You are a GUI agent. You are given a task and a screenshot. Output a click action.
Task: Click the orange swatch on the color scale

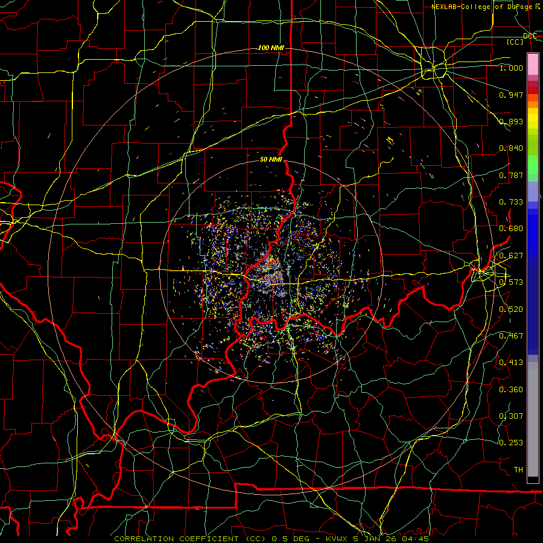533,104
